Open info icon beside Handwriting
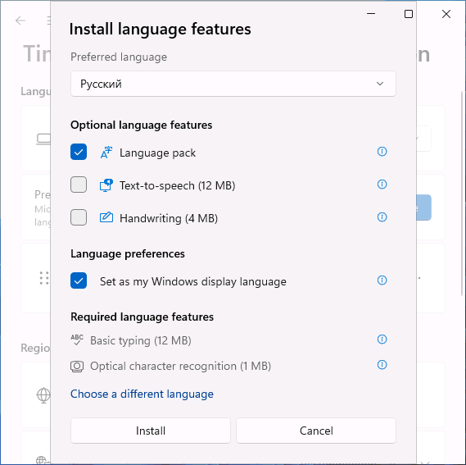 click(x=382, y=217)
